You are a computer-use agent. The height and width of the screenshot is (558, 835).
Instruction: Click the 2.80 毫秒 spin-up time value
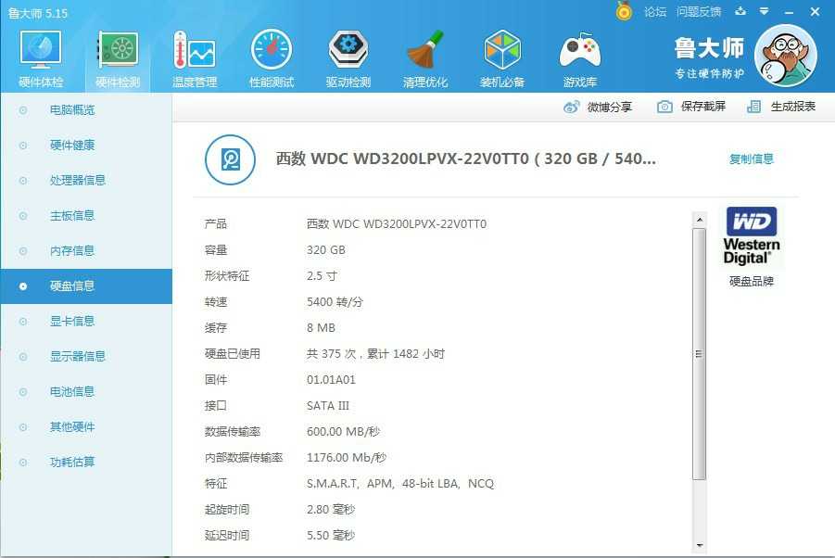pos(331,510)
